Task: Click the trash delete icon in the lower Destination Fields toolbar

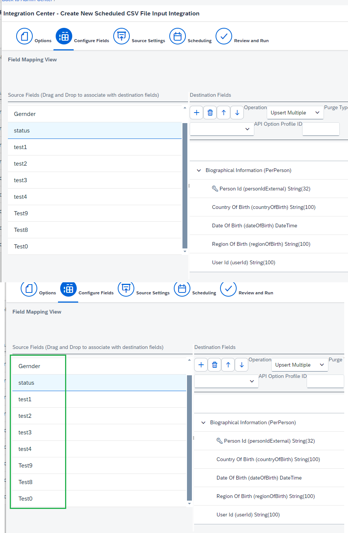Action: coord(214,365)
